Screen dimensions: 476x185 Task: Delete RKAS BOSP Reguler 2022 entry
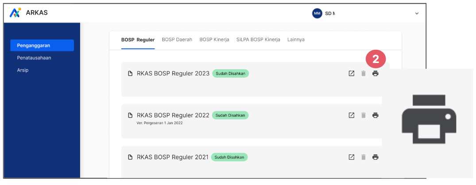point(364,115)
